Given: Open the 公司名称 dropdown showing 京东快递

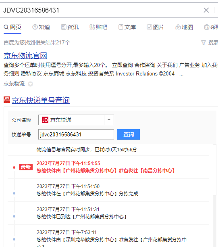Looking at the screenshot, I should [76, 120].
